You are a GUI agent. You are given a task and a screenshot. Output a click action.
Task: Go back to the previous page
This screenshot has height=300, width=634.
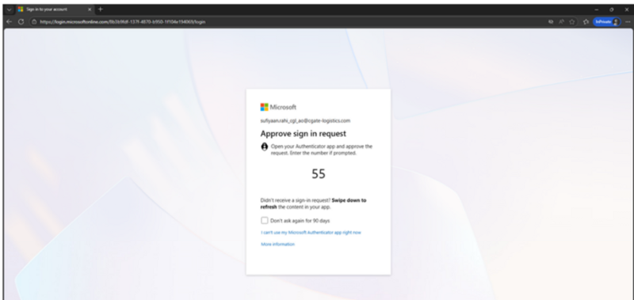pyautogui.click(x=10, y=22)
